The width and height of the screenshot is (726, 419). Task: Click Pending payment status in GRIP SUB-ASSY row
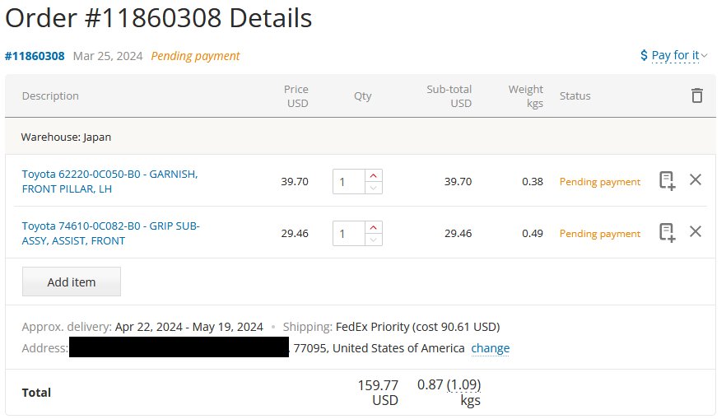599,233
